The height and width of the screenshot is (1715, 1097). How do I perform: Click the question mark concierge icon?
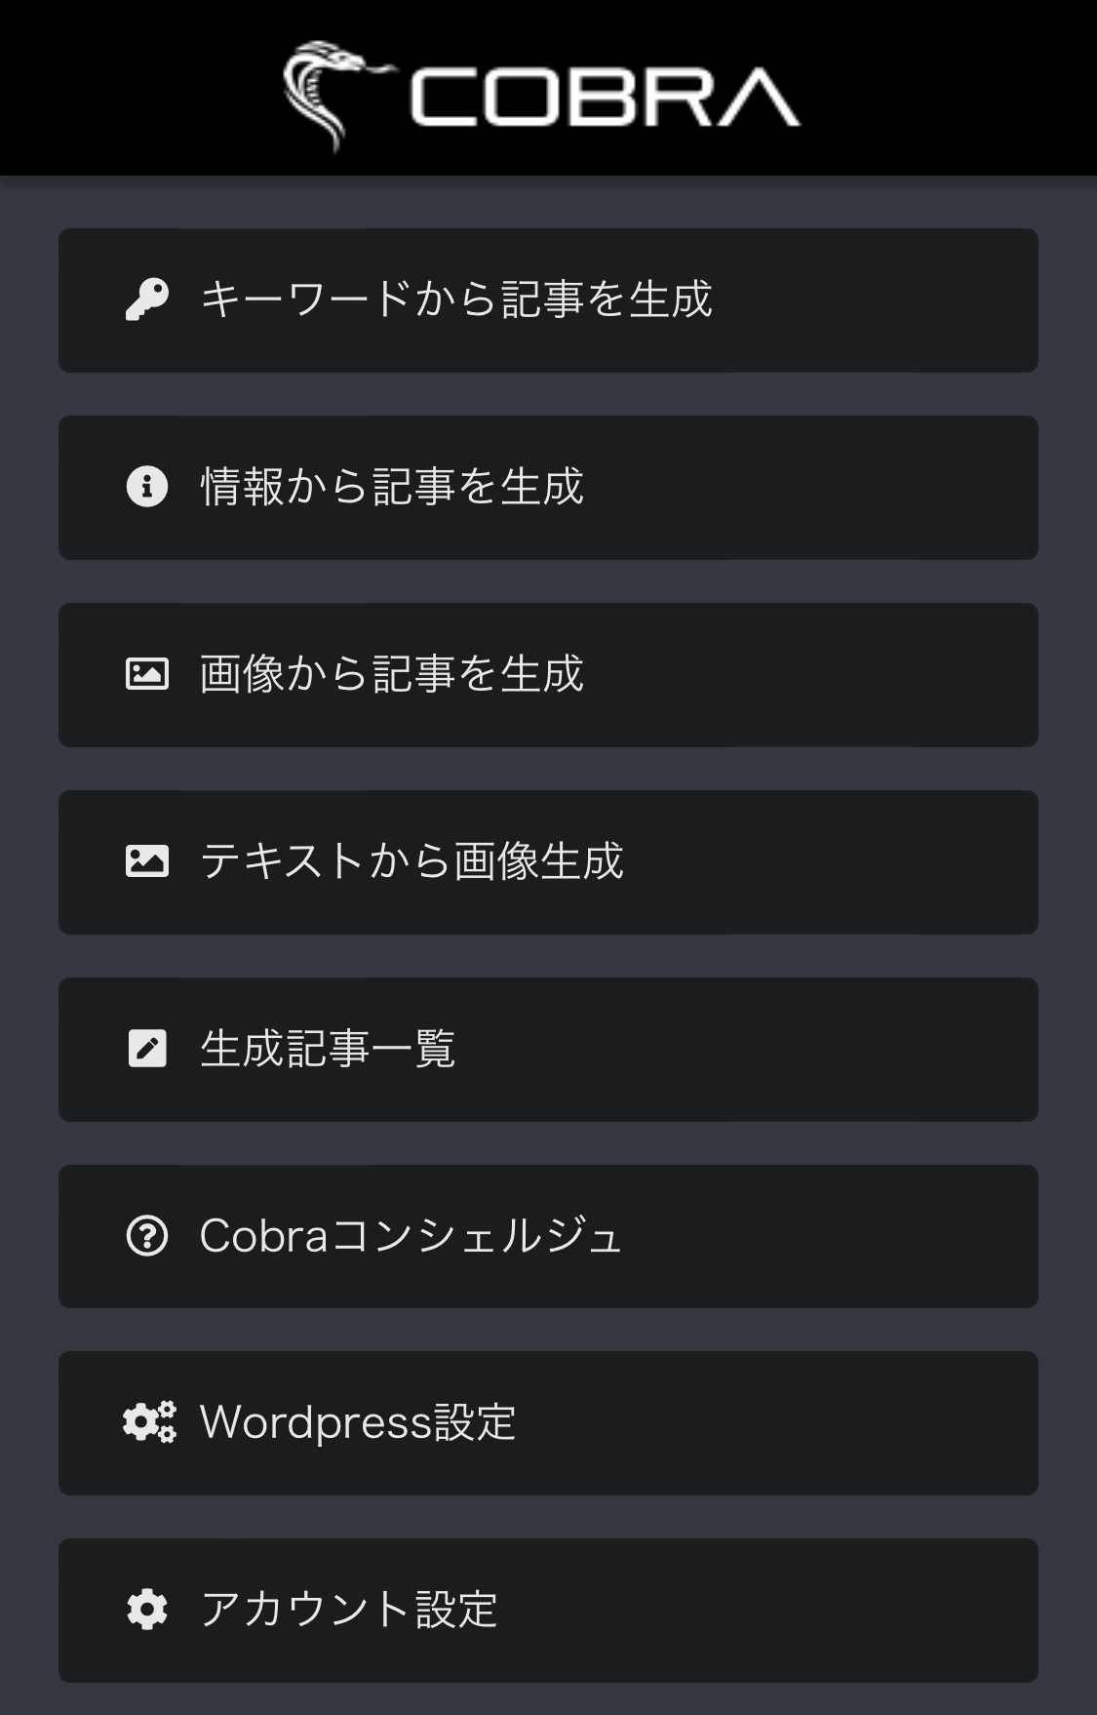pos(147,1236)
